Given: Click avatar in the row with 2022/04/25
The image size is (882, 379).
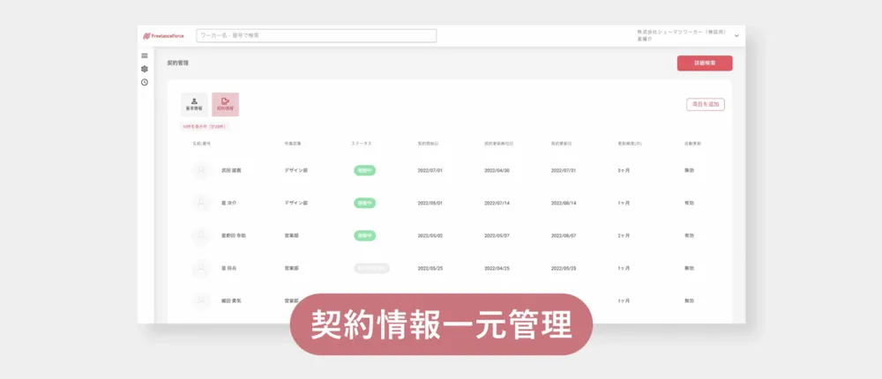Looking at the screenshot, I should click(x=201, y=268).
